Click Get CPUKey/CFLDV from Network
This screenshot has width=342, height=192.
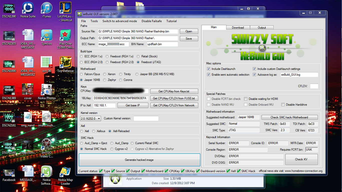174,105
